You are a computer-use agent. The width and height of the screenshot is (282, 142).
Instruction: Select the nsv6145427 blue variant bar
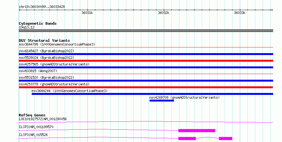click(x=146, y=54)
